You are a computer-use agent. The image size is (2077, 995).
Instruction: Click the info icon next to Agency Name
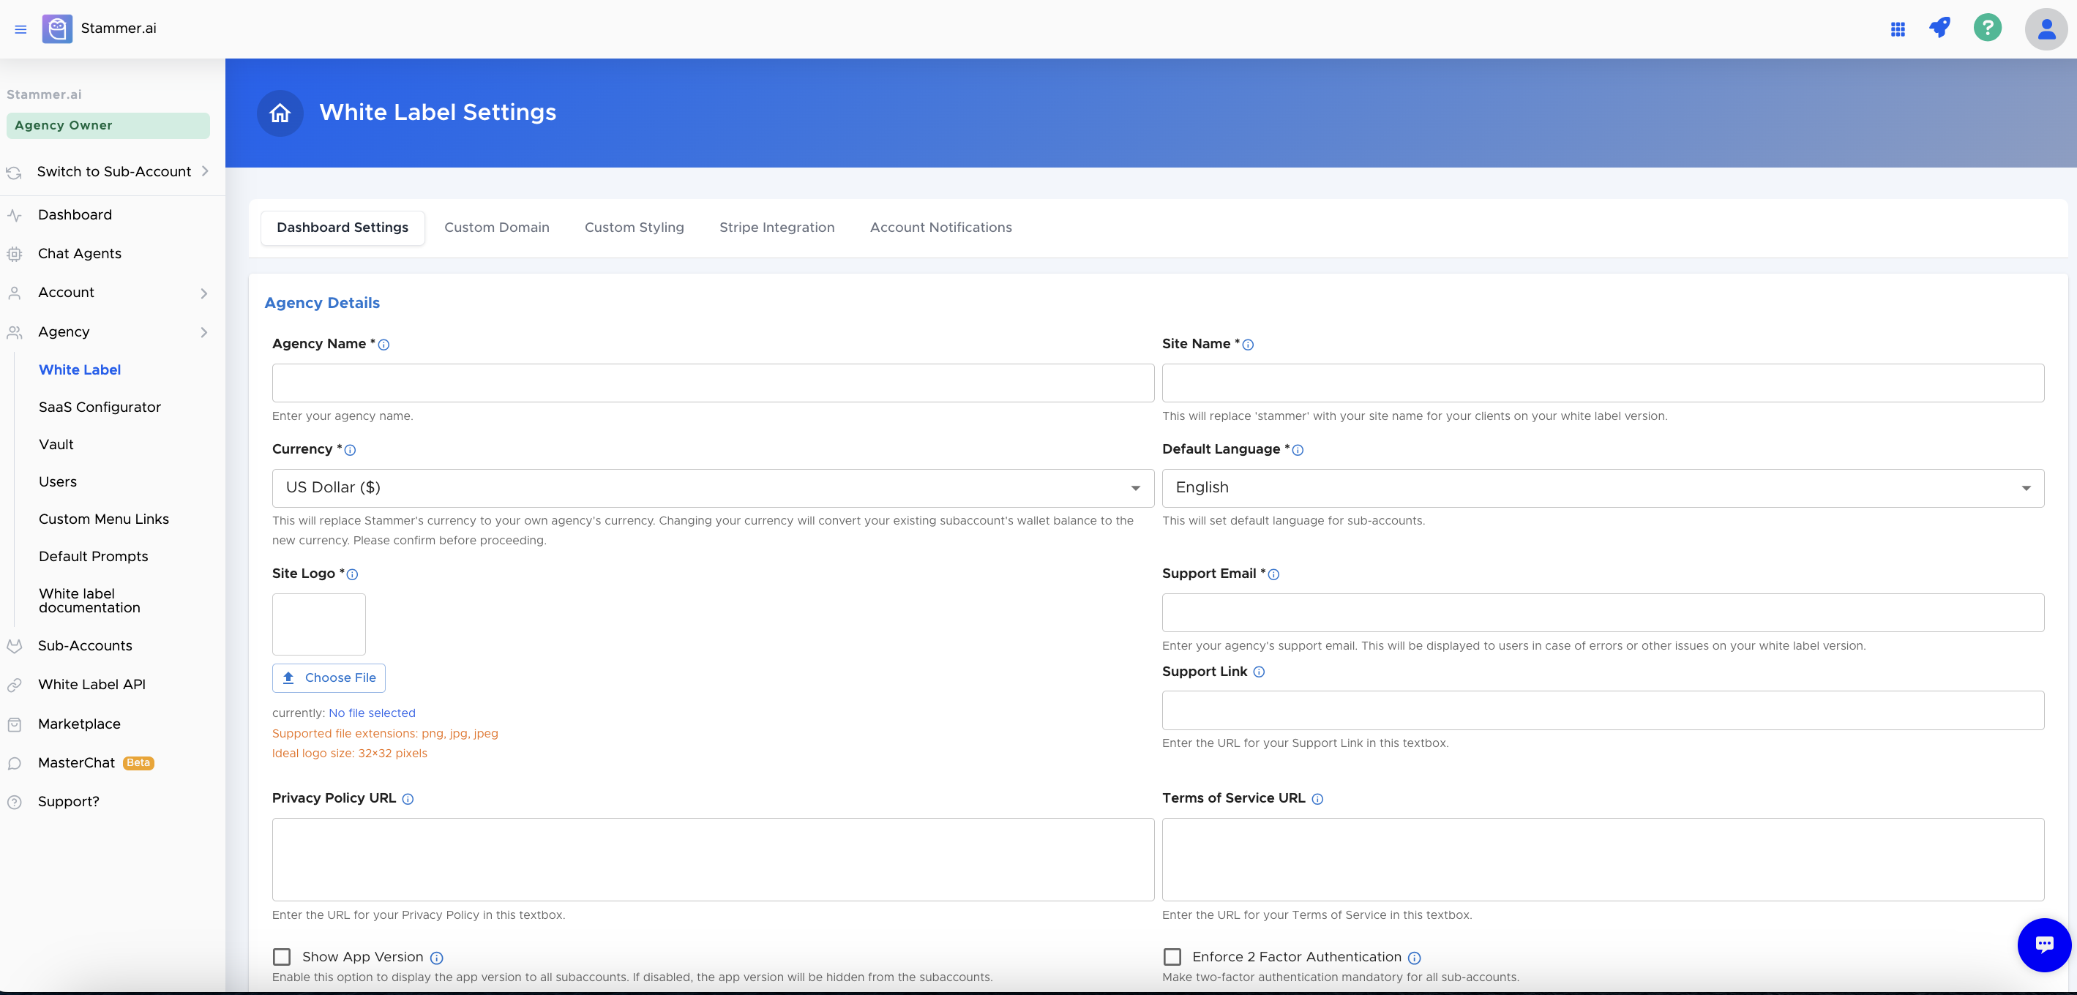383,345
